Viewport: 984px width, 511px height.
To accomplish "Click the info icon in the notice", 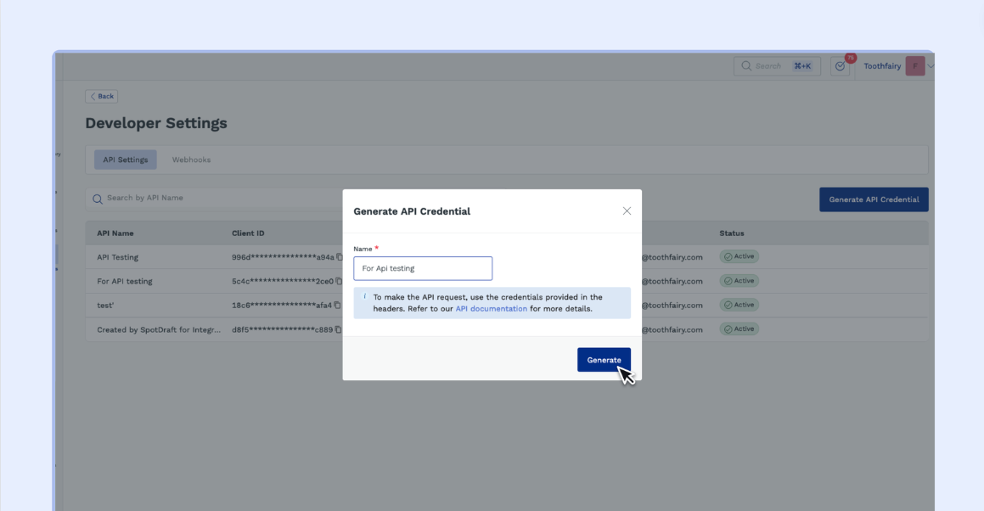I will click(365, 297).
